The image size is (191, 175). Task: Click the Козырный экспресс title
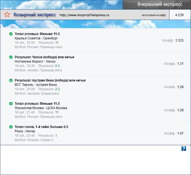click(x=35, y=15)
